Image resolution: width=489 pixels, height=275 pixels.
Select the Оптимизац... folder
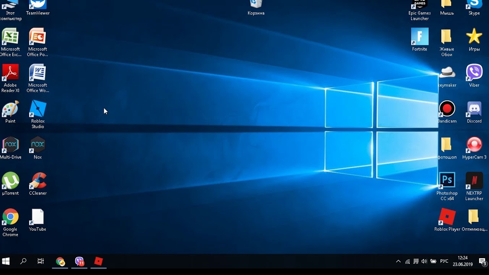(474, 220)
